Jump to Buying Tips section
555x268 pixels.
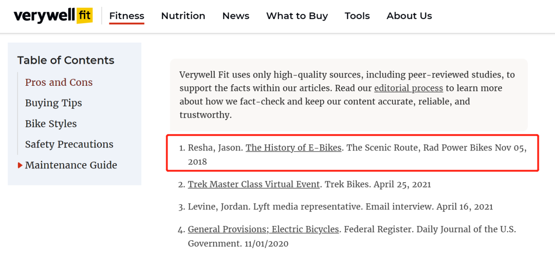click(53, 103)
